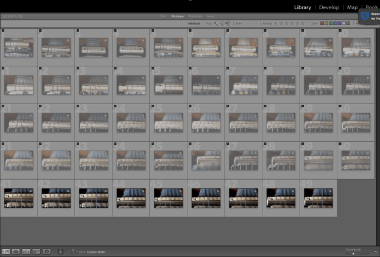Click the sort direction A-Z icon
Image resolution: width=380 pixels, height=257 pixels.
click(73, 251)
